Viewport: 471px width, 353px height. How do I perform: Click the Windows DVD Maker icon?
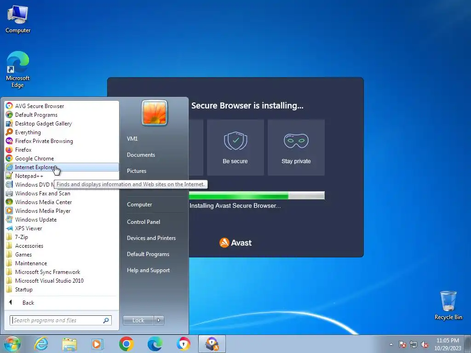9,185
